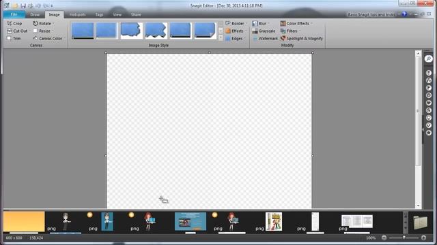This screenshot has height=245, width=437.
Task: Select the man in black suit png thumbnail
Action: click(x=66, y=222)
